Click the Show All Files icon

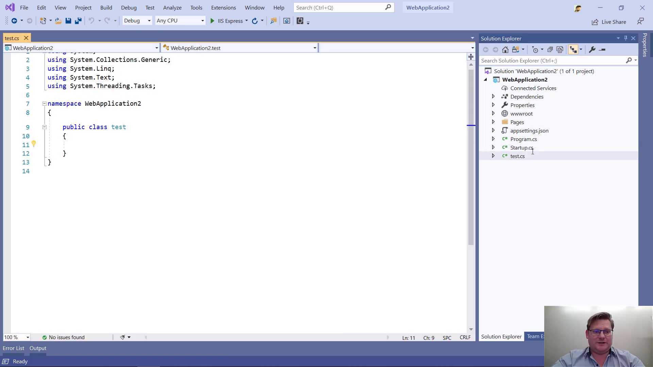[560, 50]
